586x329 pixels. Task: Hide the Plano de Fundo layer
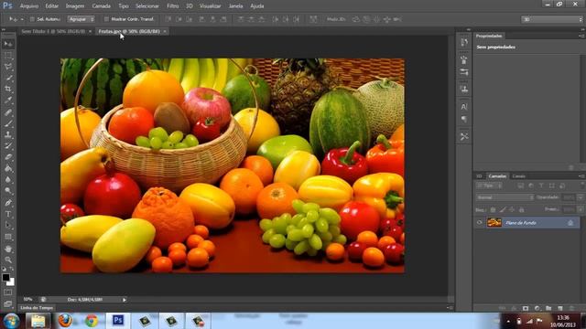(x=480, y=223)
